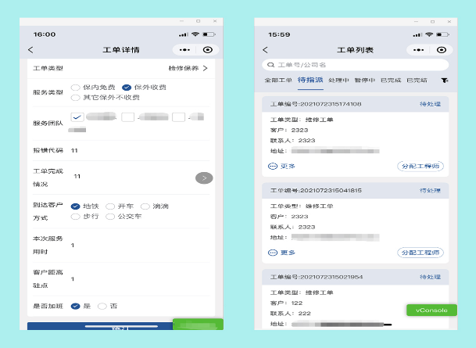
Task: Click the 客户: 122 line
Action: 286,303
